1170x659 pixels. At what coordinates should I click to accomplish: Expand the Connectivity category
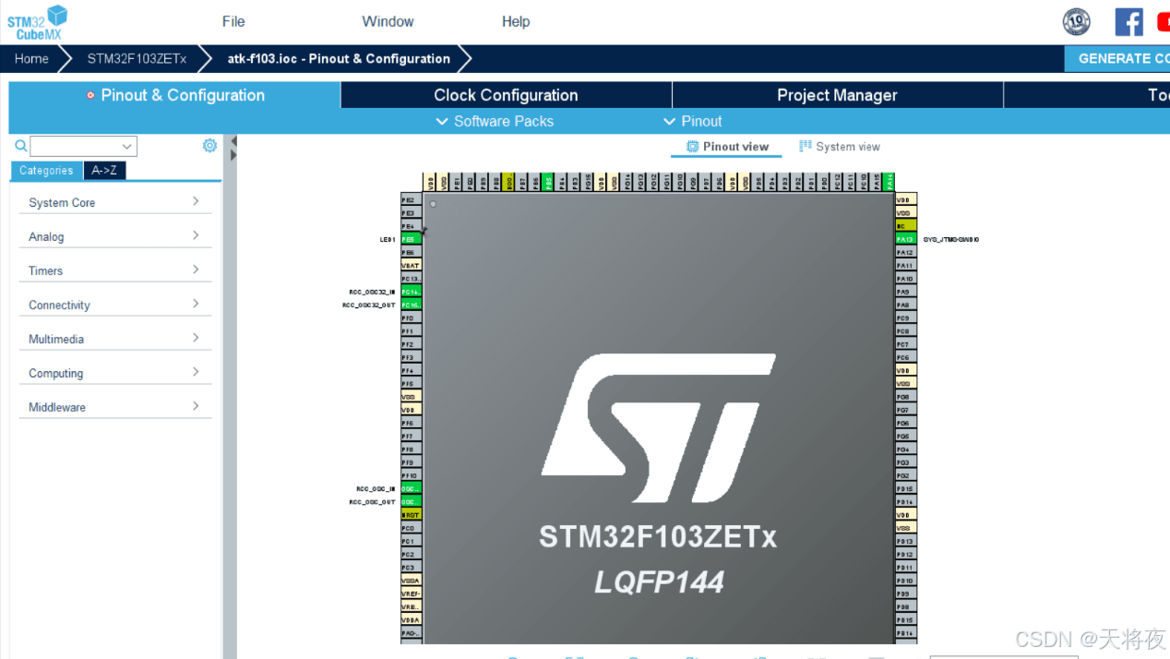114,305
